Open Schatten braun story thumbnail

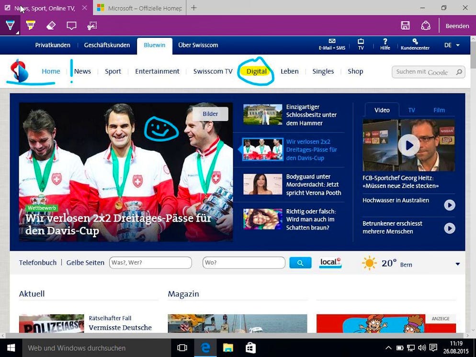[x=263, y=219]
